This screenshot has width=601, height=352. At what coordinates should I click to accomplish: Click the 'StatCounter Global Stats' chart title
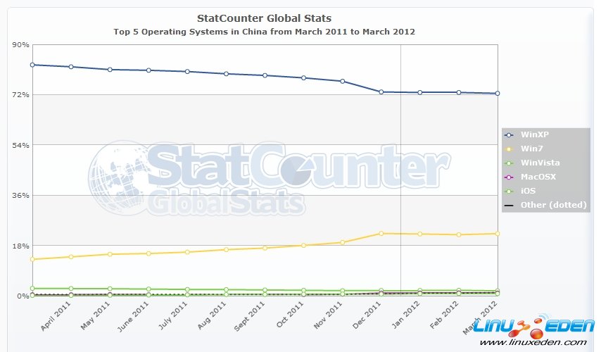pyautogui.click(x=264, y=18)
